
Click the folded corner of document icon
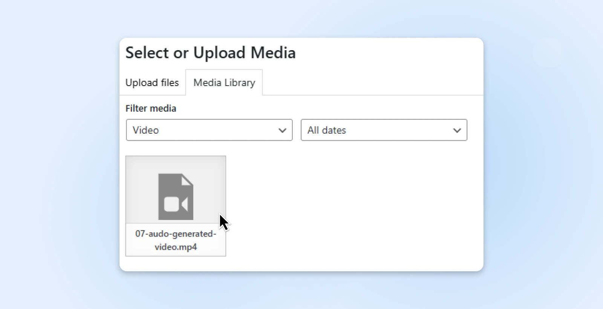pos(187,180)
